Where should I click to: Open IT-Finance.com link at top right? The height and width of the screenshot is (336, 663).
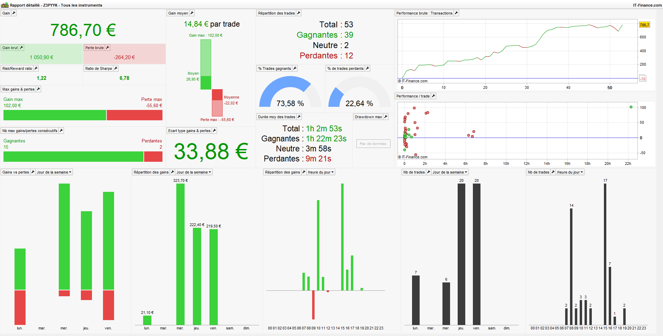pyautogui.click(x=647, y=5)
